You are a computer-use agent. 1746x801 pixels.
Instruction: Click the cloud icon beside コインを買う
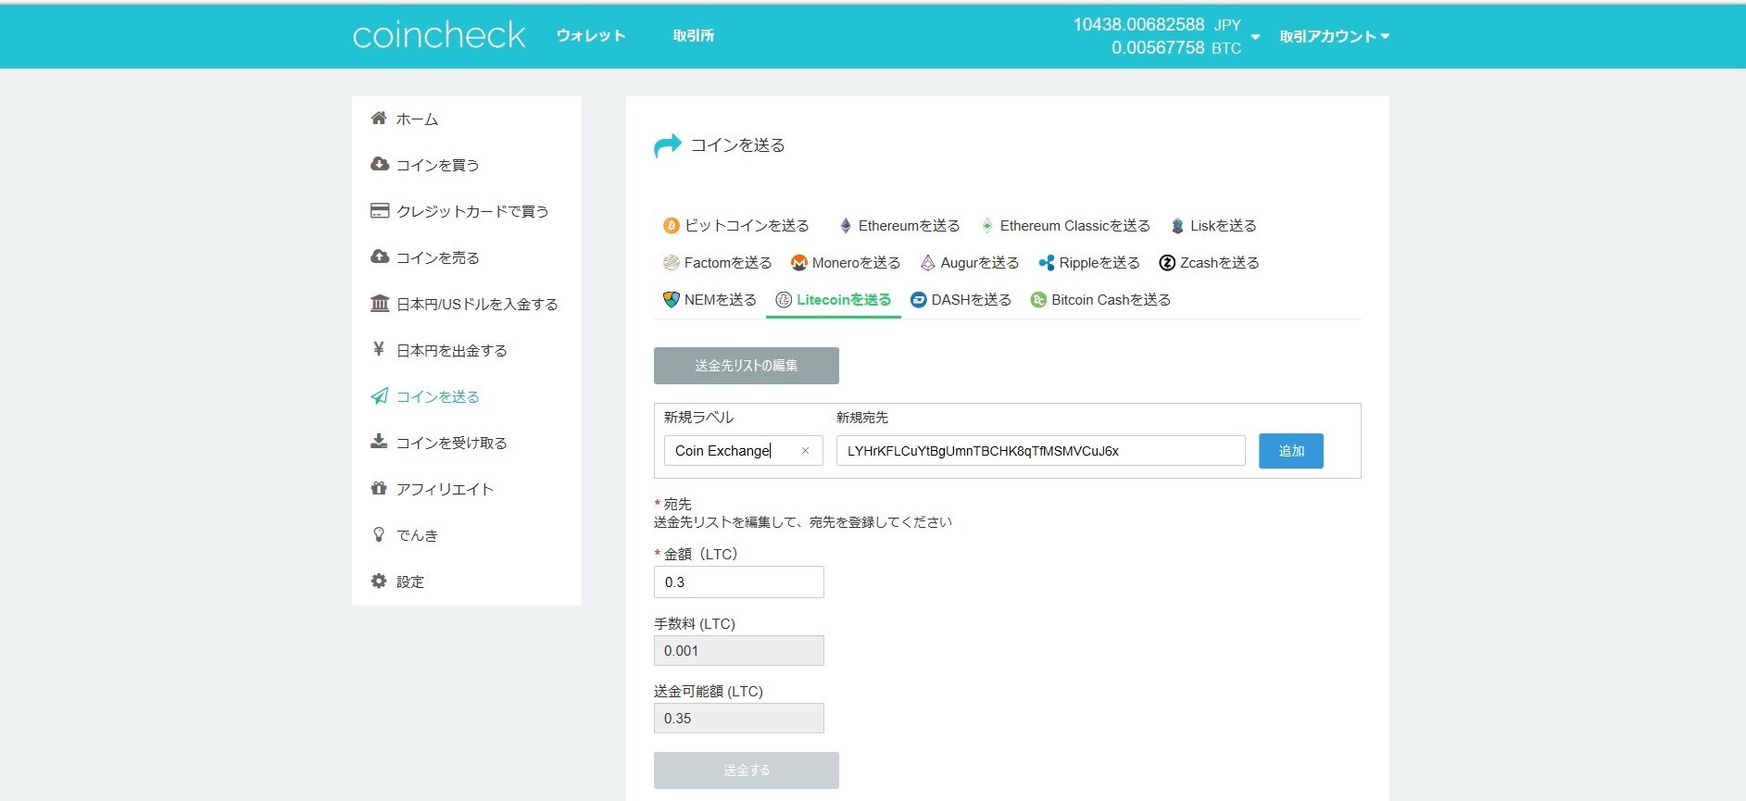379,164
